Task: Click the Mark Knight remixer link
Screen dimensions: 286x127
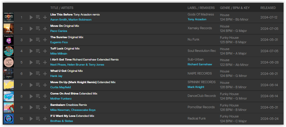Action: point(196,87)
